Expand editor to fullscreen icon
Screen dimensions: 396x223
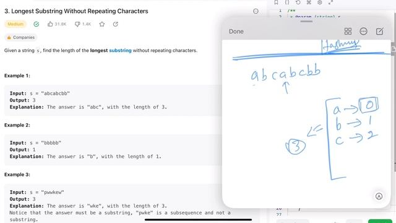(330, 2)
